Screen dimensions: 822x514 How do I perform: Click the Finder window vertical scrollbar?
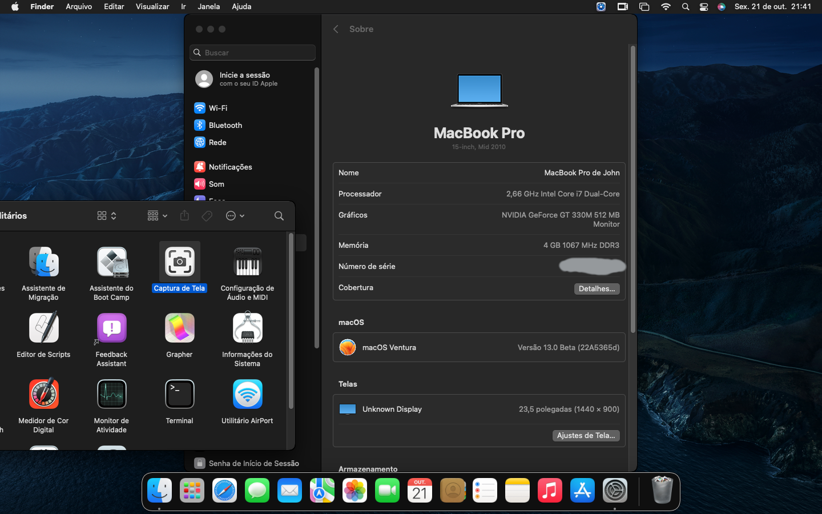tap(291, 321)
